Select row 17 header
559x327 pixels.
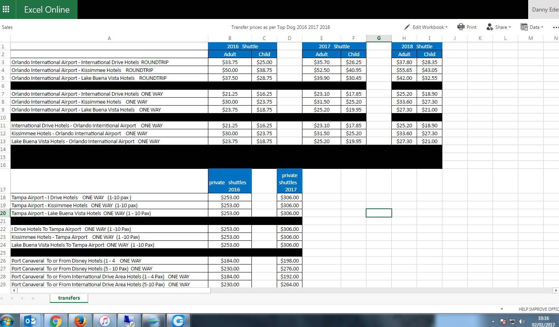(x=5, y=181)
